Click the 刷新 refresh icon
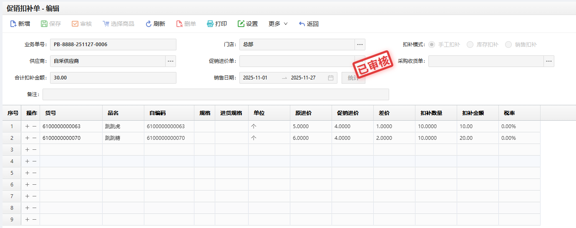Image resolution: width=576 pixels, height=228 pixels. click(148, 24)
